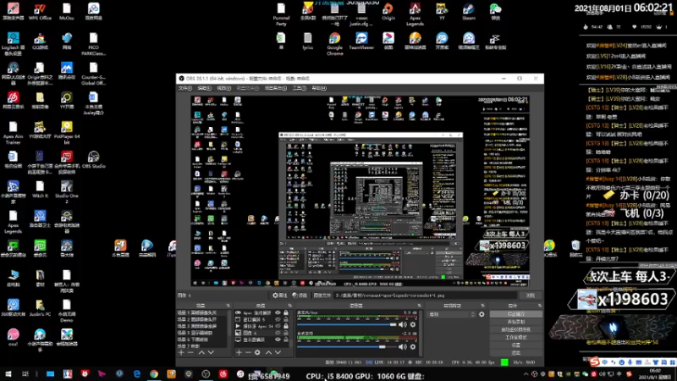Click the 开始录制 (Start Recording) button
This screenshot has width=677, height=381.
pyautogui.click(x=515, y=322)
